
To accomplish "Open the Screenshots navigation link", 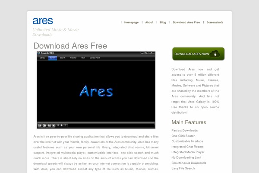I will pos(215,22).
